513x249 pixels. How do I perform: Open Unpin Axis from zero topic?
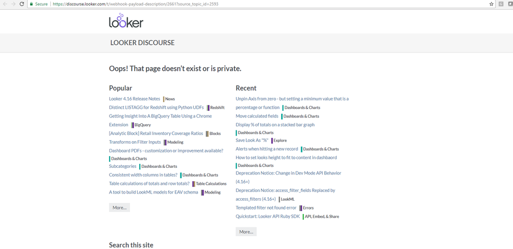pyautogui.click(x=292, y=103)
